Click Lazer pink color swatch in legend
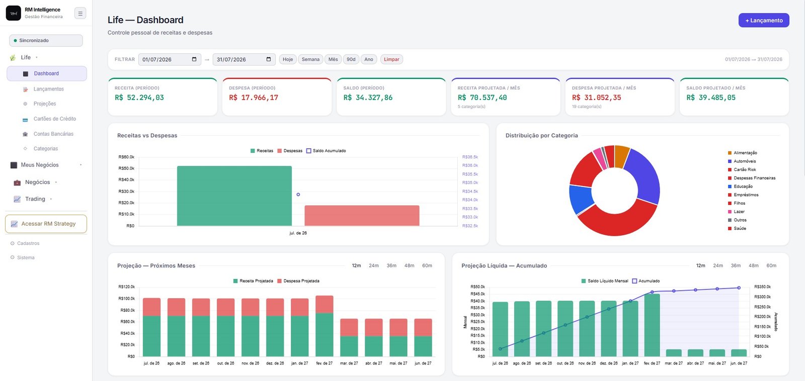Viewport: 805px width, 381px height. pos(730,212)
